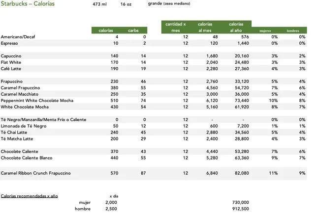
Task: Select calories value 570
Action: point(114,173)
